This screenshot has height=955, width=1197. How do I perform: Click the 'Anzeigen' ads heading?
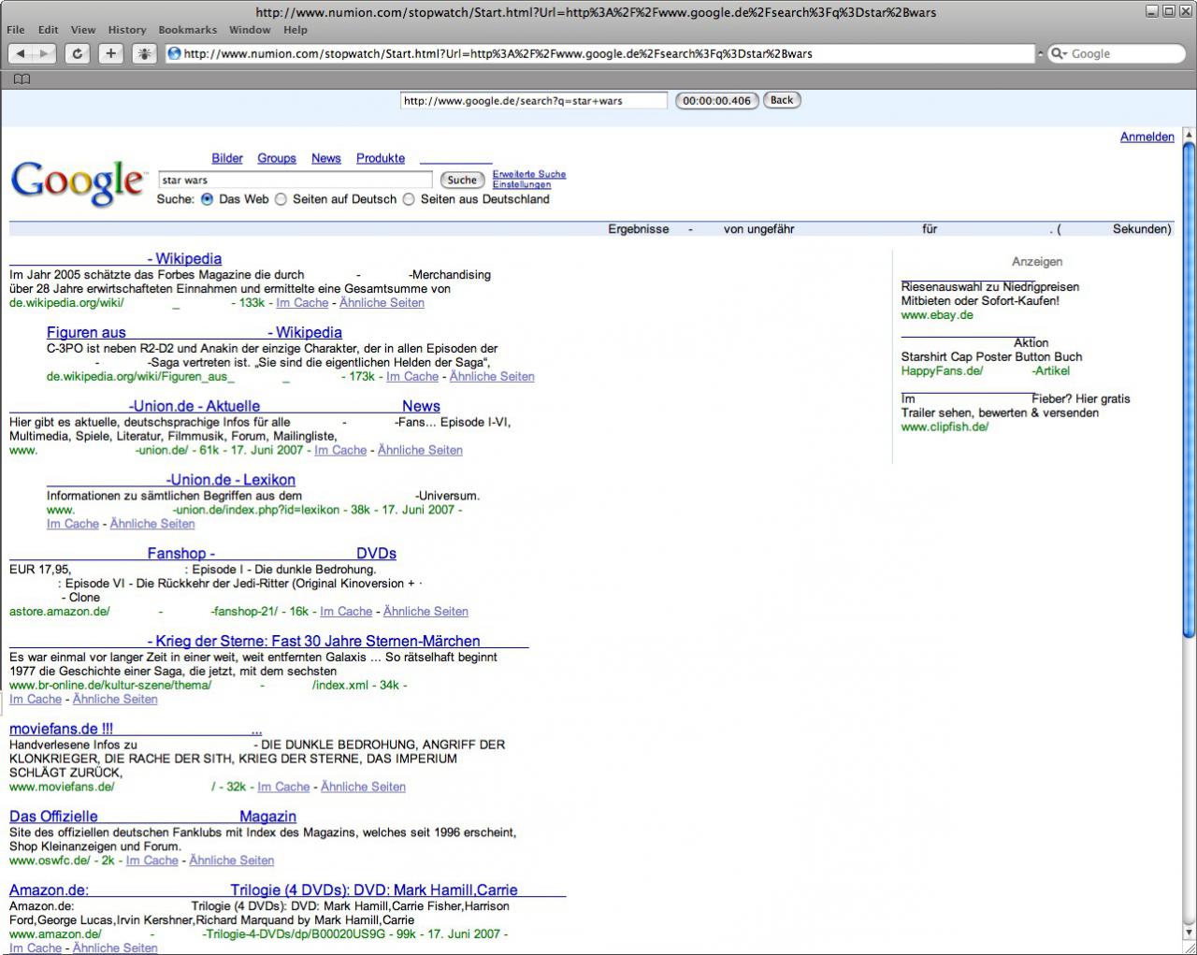coord(1037,262)
